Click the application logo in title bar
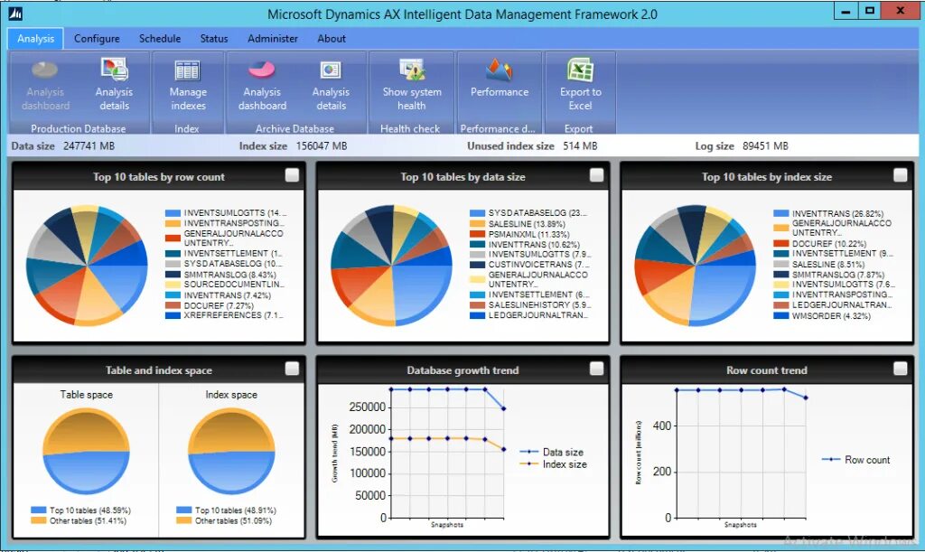Viewport: 925px width, 552px height. coord(15,13)
